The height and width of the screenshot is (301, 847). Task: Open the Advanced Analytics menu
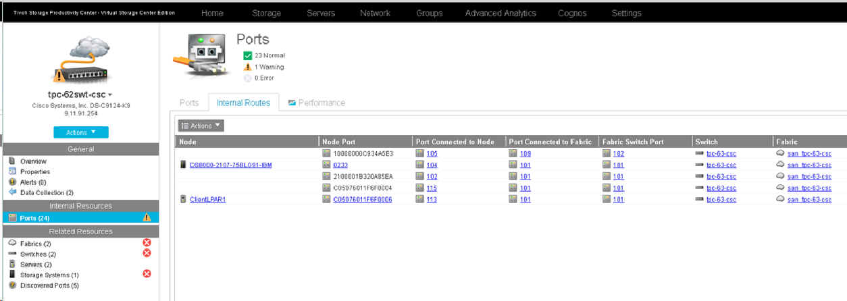[500, 13]
